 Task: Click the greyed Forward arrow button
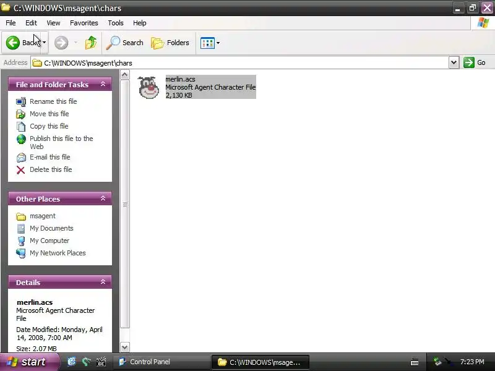pos(61,43)
